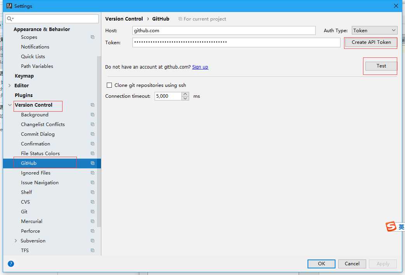Select Ignored Files item

(36, 173)
